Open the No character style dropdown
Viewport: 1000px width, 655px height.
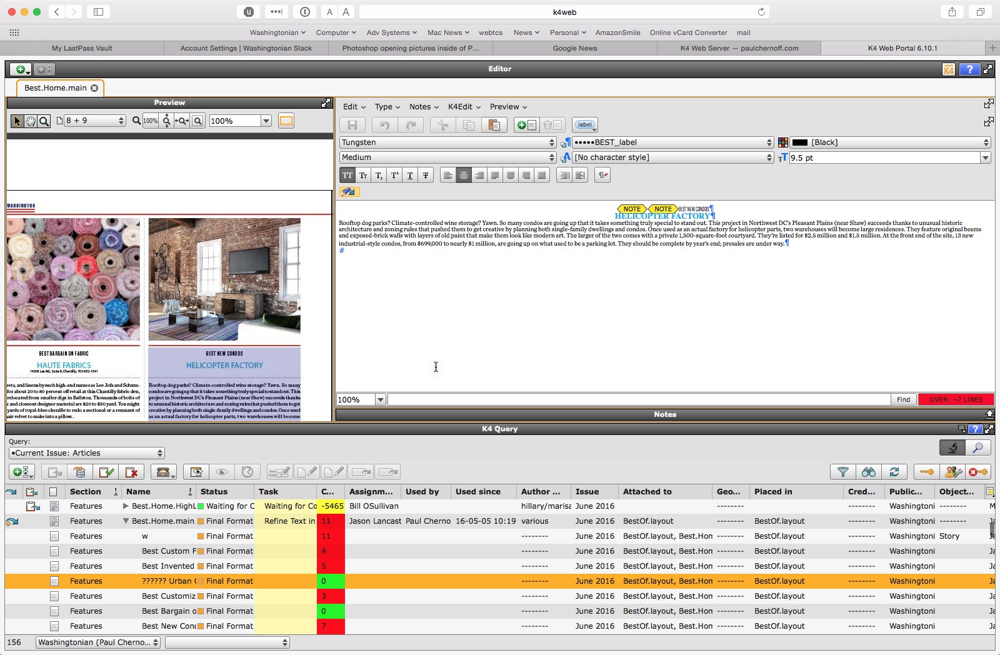pos(673,157)
